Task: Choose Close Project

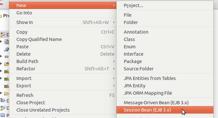Action: coord(63,103)
